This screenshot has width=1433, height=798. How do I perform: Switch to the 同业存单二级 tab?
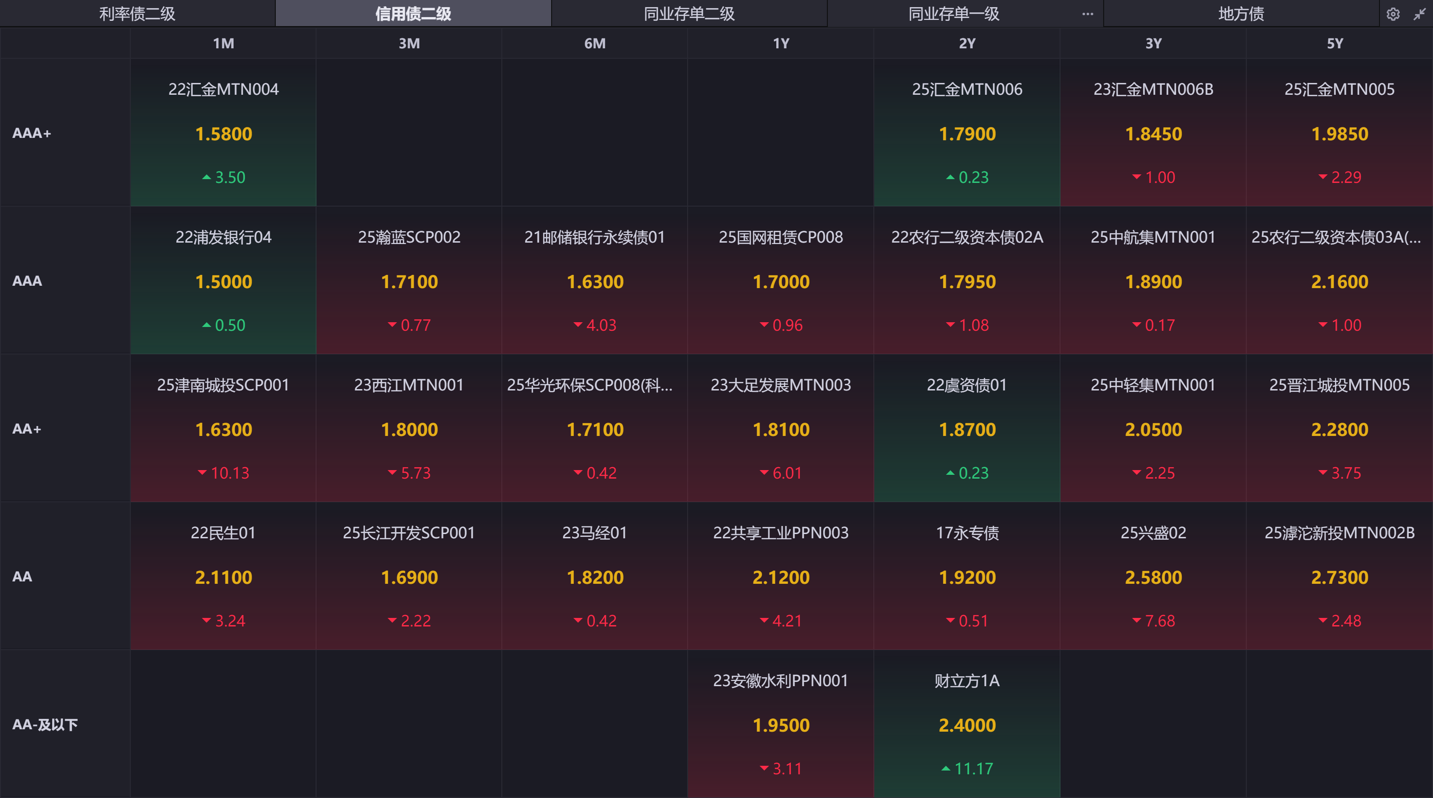(689, 14)
